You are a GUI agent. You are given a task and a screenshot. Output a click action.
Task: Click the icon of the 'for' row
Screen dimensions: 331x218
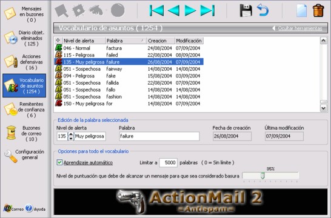click(x=58, y=104)
